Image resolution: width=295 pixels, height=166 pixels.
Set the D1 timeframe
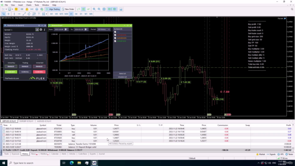click(x=81, y=14)
